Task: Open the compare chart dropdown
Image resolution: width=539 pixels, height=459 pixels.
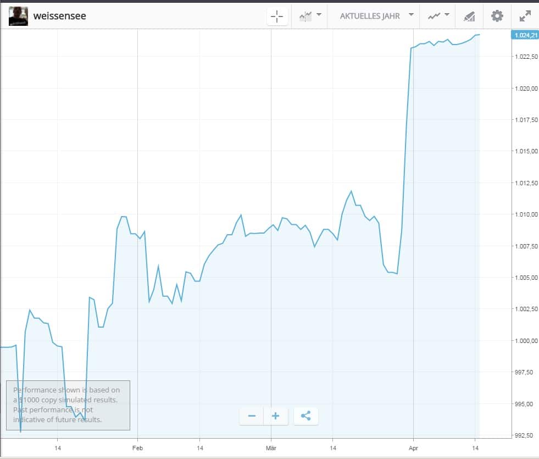Action: point(310,16)
